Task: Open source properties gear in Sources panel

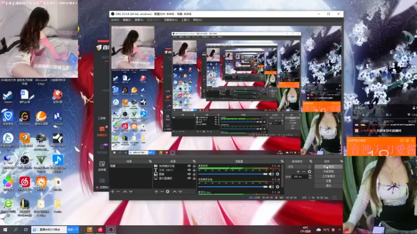Action: 167,191
